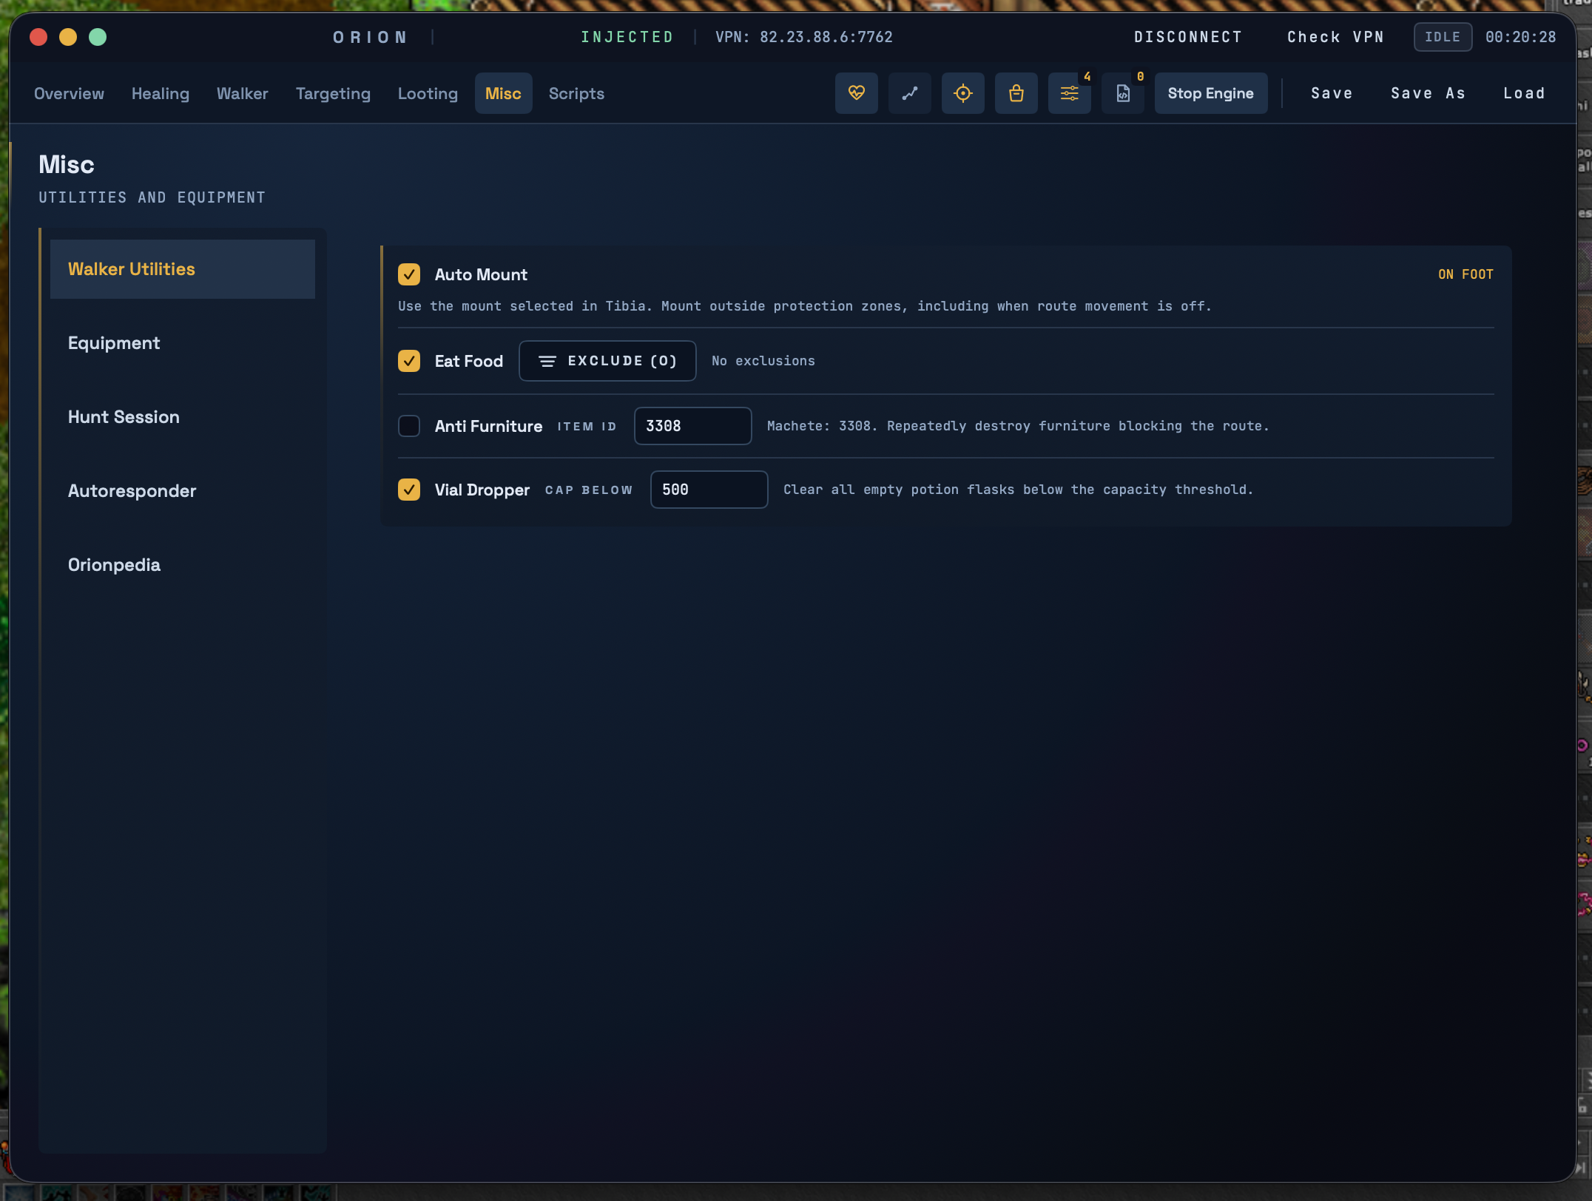Image resolution: width=1592 pixels, height=1201 pixels.
Task: Open the EXCLUDE (0) list
Action: coord(607,361)
